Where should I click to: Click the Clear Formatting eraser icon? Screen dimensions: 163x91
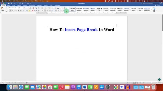(x=34, y=8)
